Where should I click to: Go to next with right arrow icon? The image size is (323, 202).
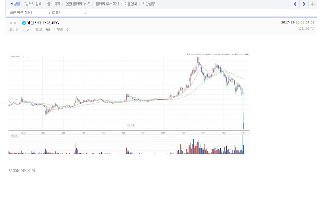pyautogui.click(x=304, y=4)
